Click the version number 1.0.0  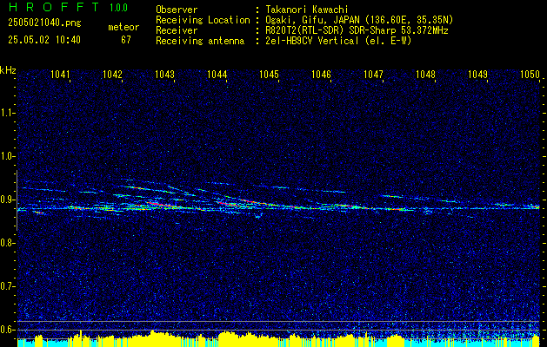tap(118, 8)
